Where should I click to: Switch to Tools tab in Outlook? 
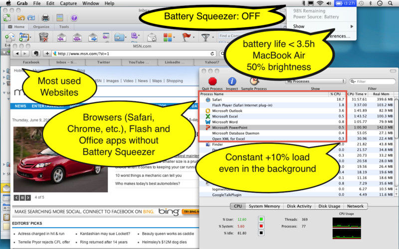pyautogui.click(x=64, y=27)
